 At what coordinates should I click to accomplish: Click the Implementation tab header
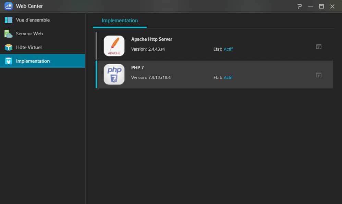(120, 21)
